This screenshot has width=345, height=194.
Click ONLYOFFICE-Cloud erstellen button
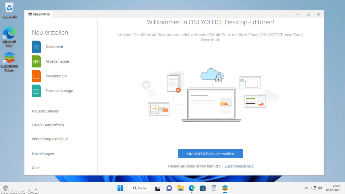pyautogui.click(x=210, y=154)
